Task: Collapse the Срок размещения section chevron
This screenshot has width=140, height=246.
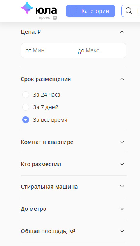Action: click(122, 79)
